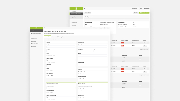The image size is (180, 101).
Task: Click the magnifier icon in the first comment table
Action: 140,59
